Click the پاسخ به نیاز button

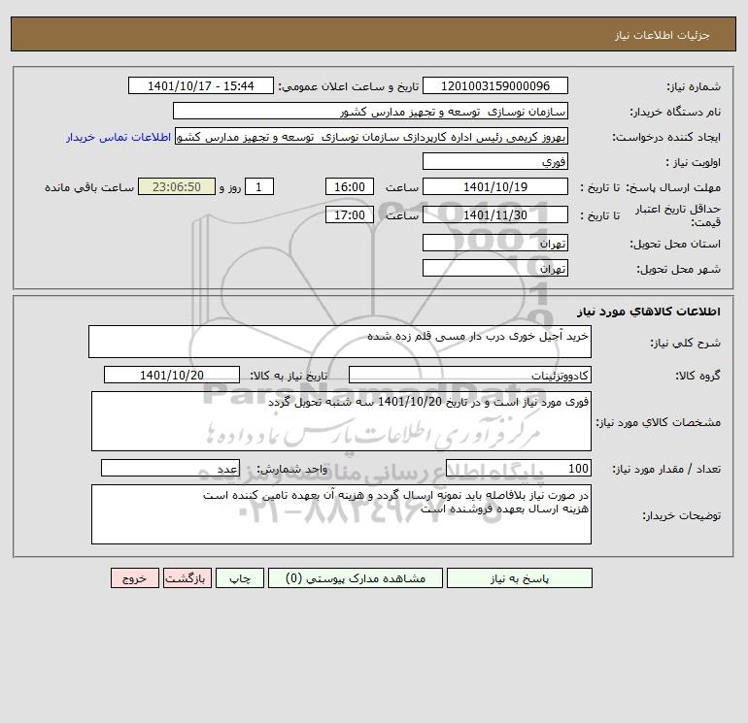coord(519,578)
